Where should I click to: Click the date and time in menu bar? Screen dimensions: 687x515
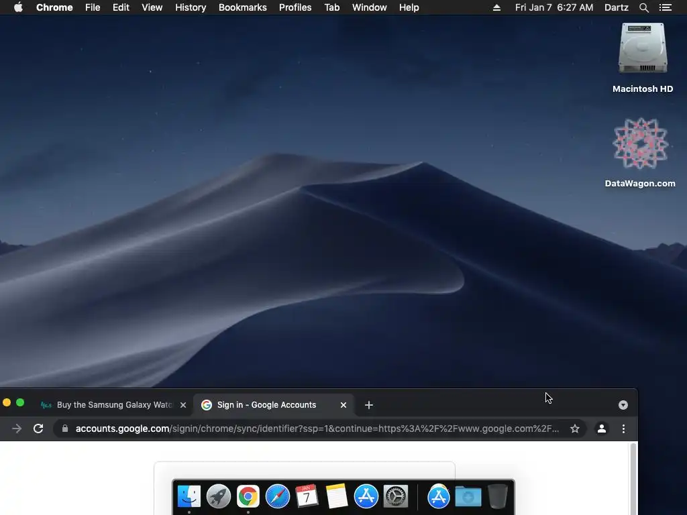(x=554, y=7)
